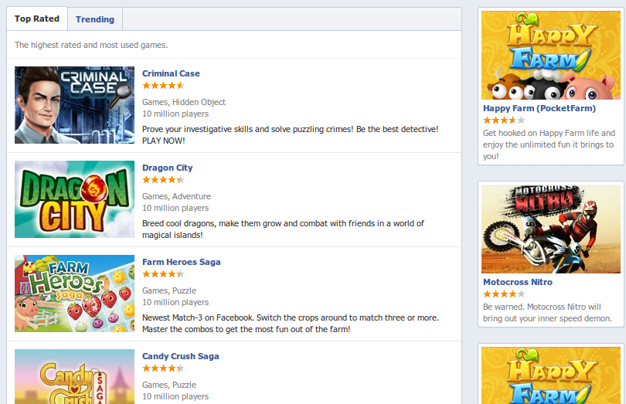Click the Farm Heroes Saga star rating
The width and height of the screenshot is (626, 404).
pyautogui.click(x=163, y=274)
